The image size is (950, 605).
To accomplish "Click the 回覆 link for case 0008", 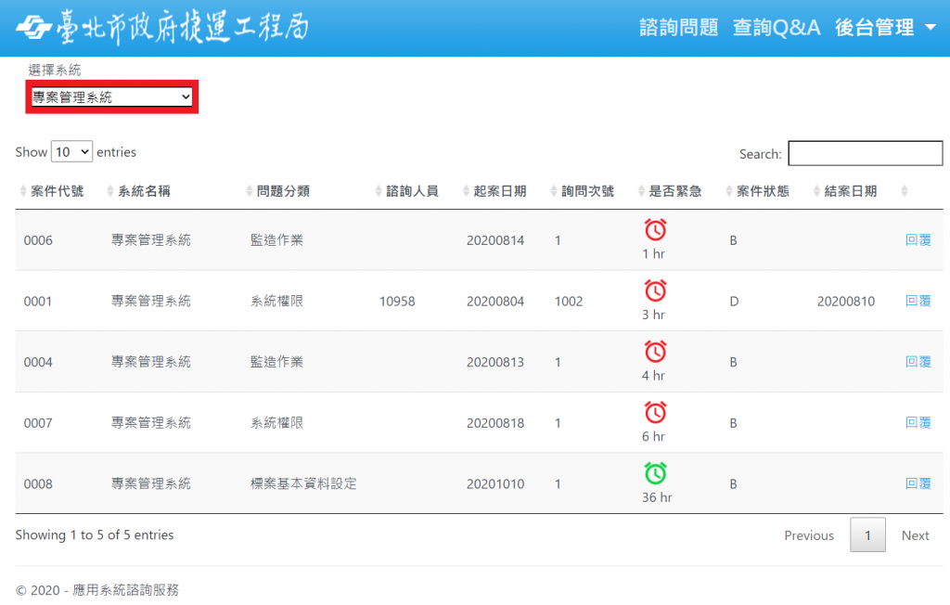I will pos(918,483).
